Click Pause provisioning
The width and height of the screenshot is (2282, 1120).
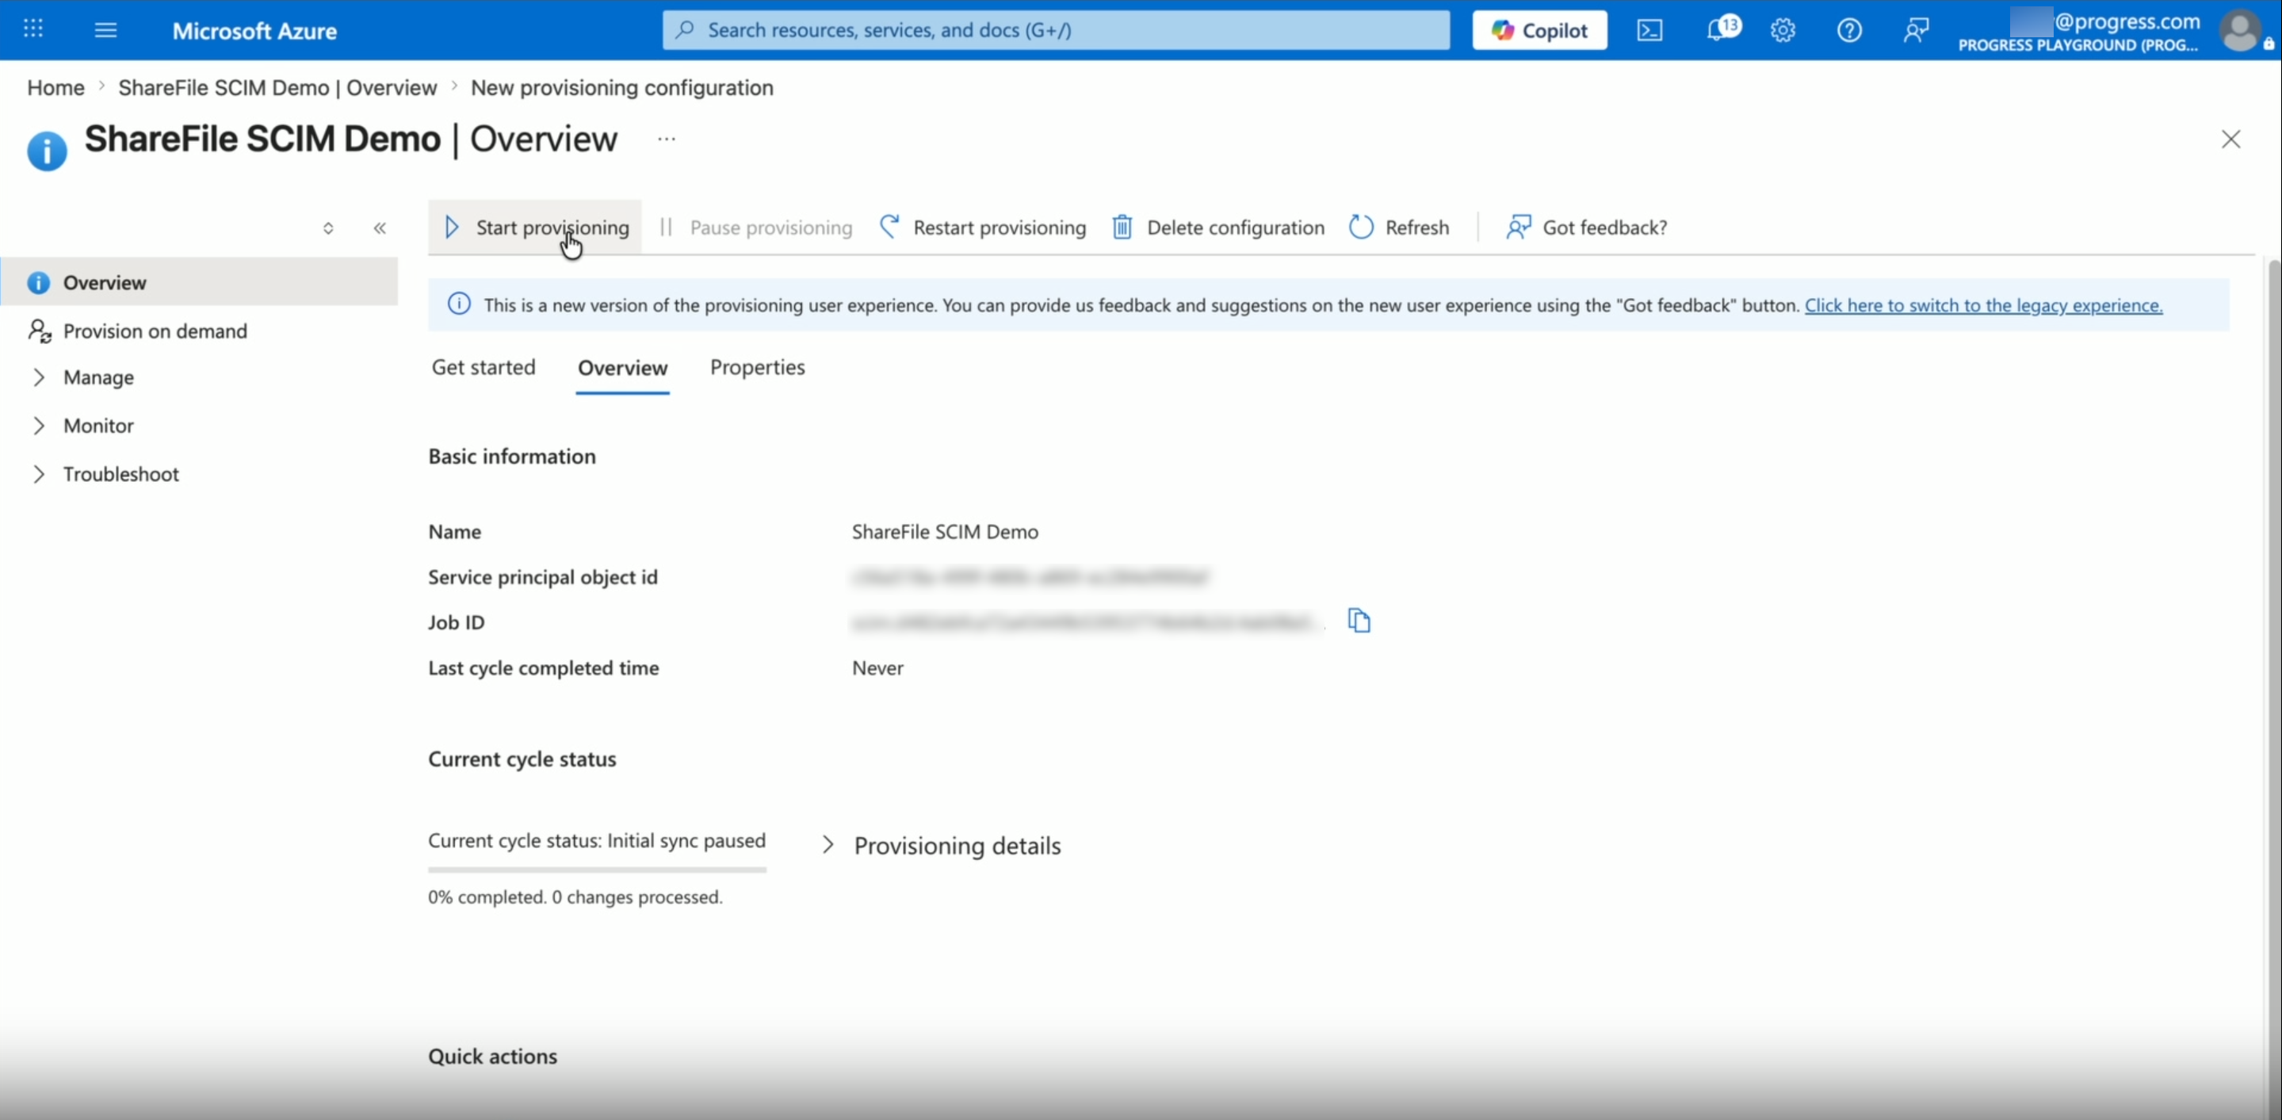coord(755,227)
